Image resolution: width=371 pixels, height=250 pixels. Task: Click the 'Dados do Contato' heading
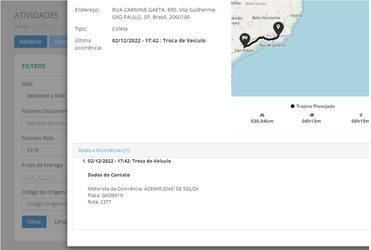(109, 175)
